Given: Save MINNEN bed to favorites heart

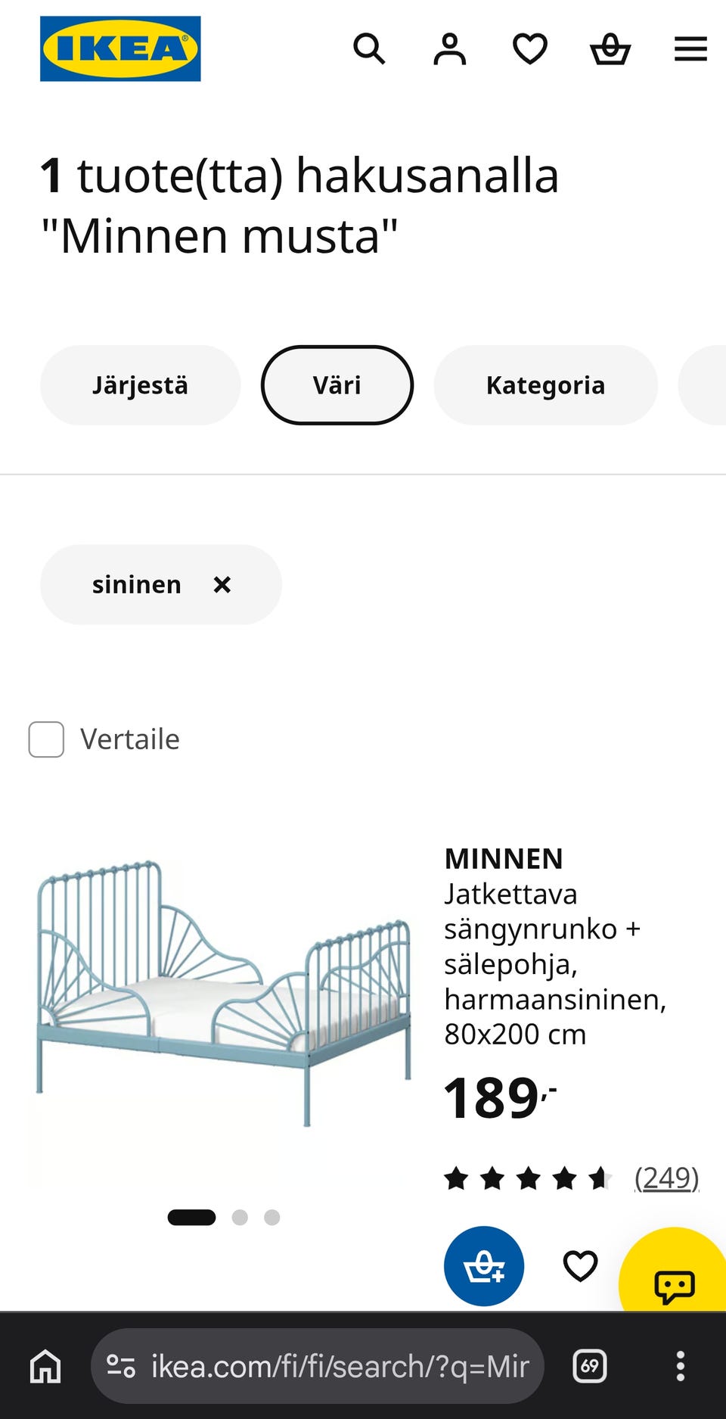Looking at the screenshot, I should pyautogui.click(x=580, y=1266).
